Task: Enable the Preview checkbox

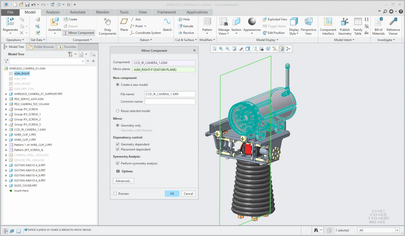Action: pos(115,194)
